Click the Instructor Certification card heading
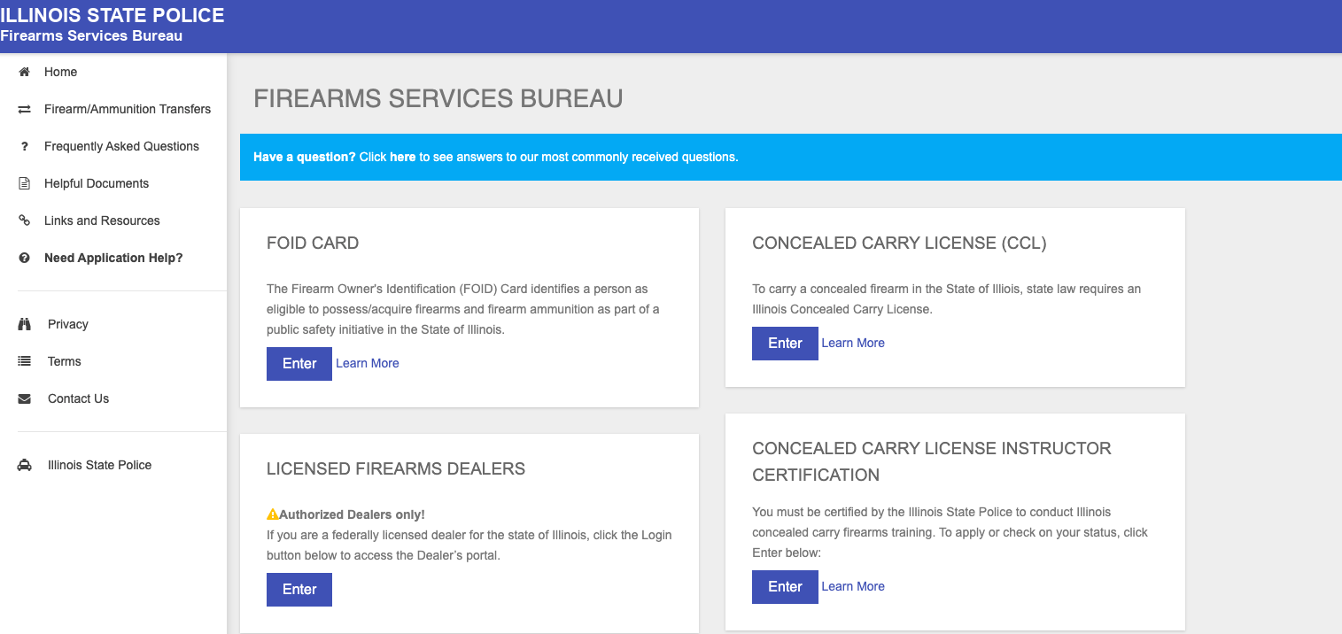 click(932, 461)
